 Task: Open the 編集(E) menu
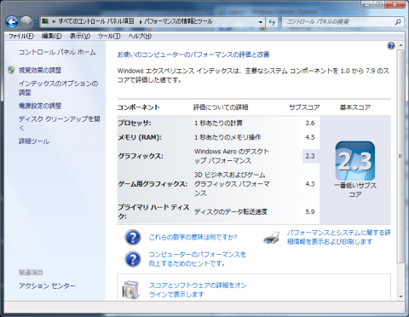tap(51, 36)
